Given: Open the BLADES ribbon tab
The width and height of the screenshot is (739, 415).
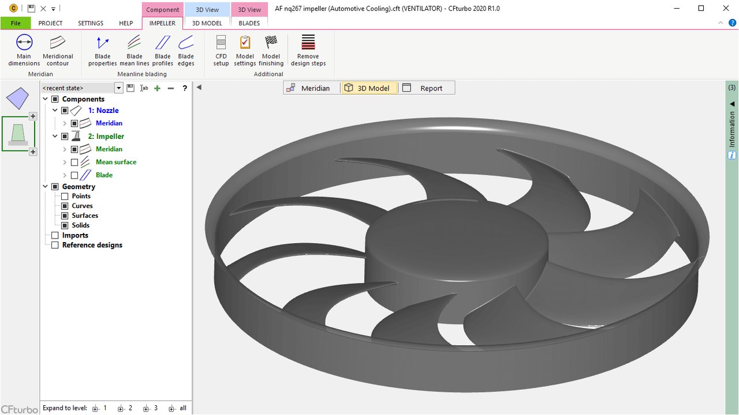Looking at the screenshot, I should 249,23.
